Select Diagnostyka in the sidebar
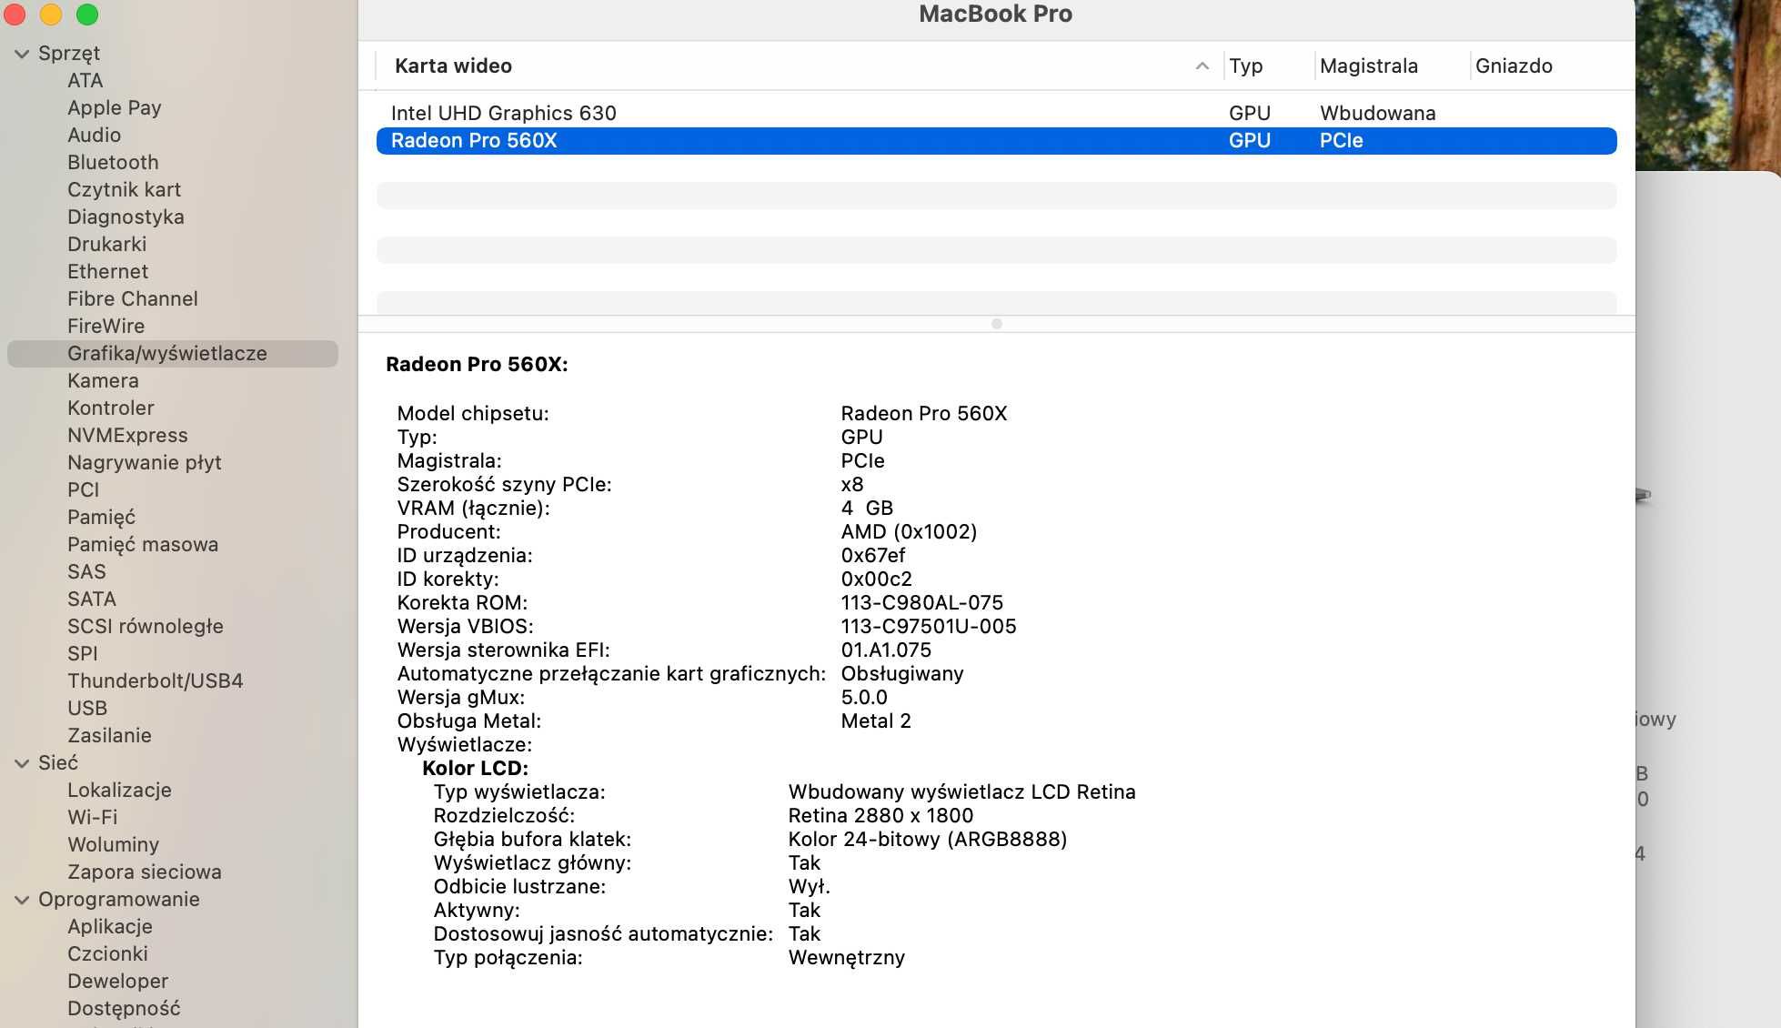The width and height of the screenshot is (1781, 1028). pyautogui.click(x=126, y=217)
